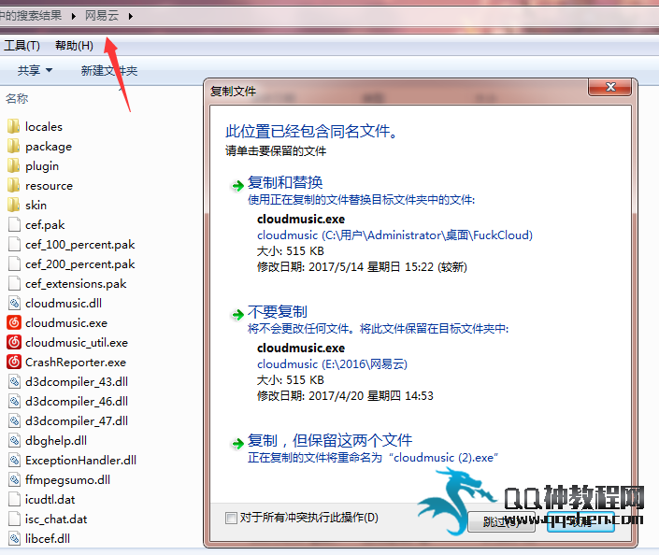Viewport: 659px width, 555px height.
Task: Select the file name cef_extensions.pak
Action: tap(76, 284)
